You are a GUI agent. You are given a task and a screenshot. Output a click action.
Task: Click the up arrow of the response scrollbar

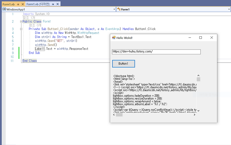coord(198,76)
